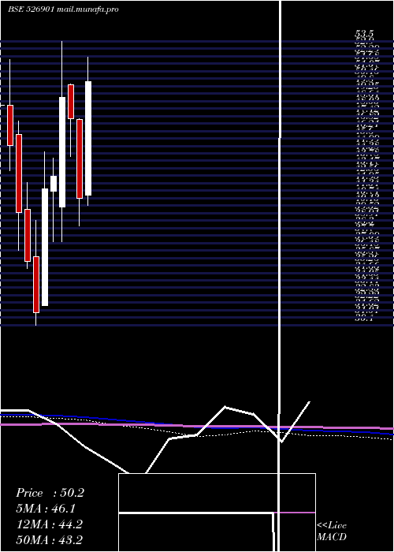Select the 50MA : 43.2 value
394x552 pixels.
pos(50,540)
